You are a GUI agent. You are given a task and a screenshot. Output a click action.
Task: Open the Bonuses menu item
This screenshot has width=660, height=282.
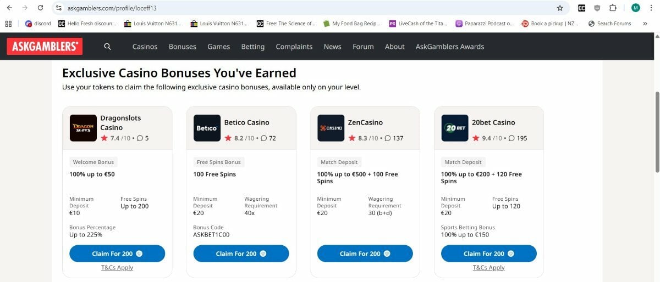(x=183, y=47)
